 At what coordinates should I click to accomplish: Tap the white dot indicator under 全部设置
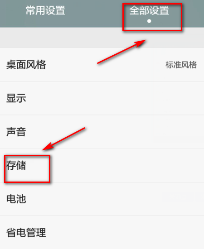click(149, 21)
